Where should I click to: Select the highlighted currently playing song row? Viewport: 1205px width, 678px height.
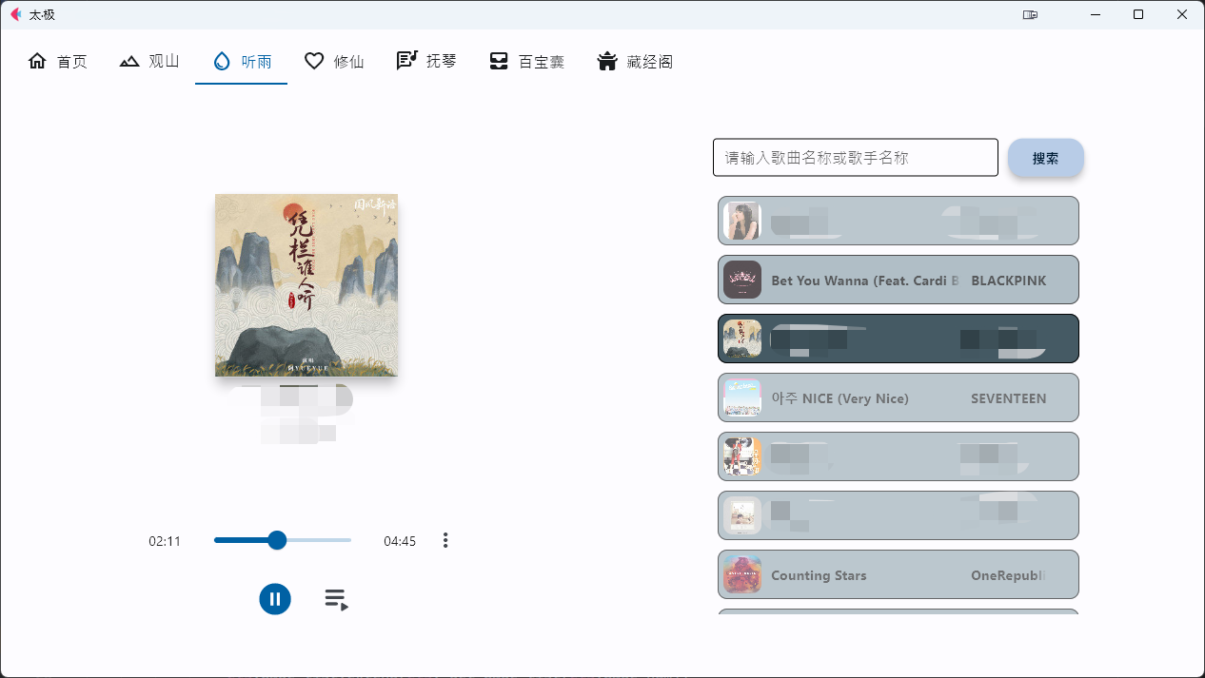point(899,339)
